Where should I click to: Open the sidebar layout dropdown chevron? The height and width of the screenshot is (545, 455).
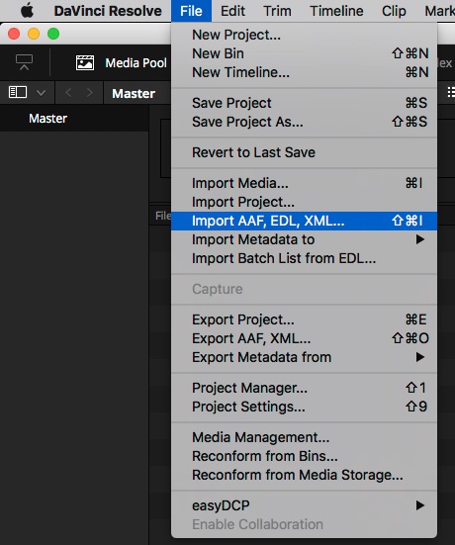click(x=41, y=93)
